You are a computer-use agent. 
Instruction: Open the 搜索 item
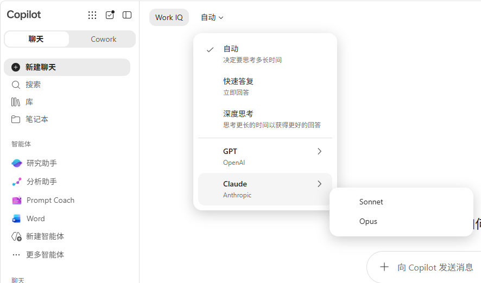[67, 85]
